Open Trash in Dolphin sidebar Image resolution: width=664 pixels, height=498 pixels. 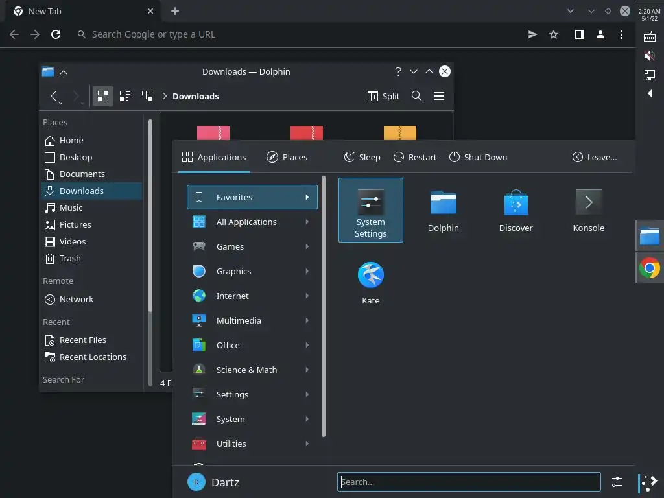click(92, 258)
